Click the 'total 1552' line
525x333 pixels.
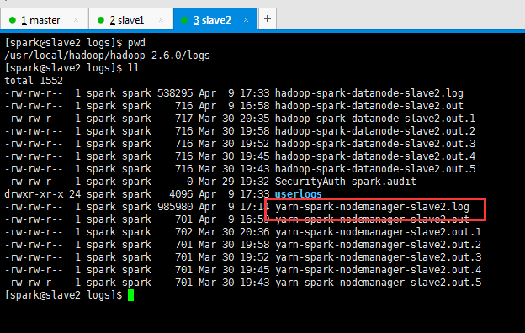[x=34, y=81]
